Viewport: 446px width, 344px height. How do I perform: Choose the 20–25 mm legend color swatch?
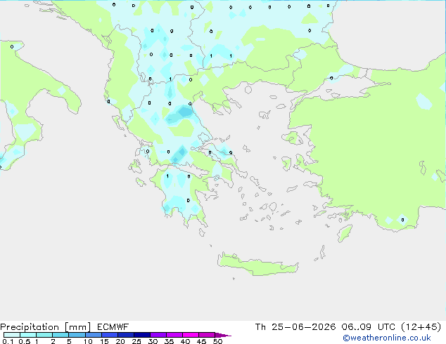126,335
